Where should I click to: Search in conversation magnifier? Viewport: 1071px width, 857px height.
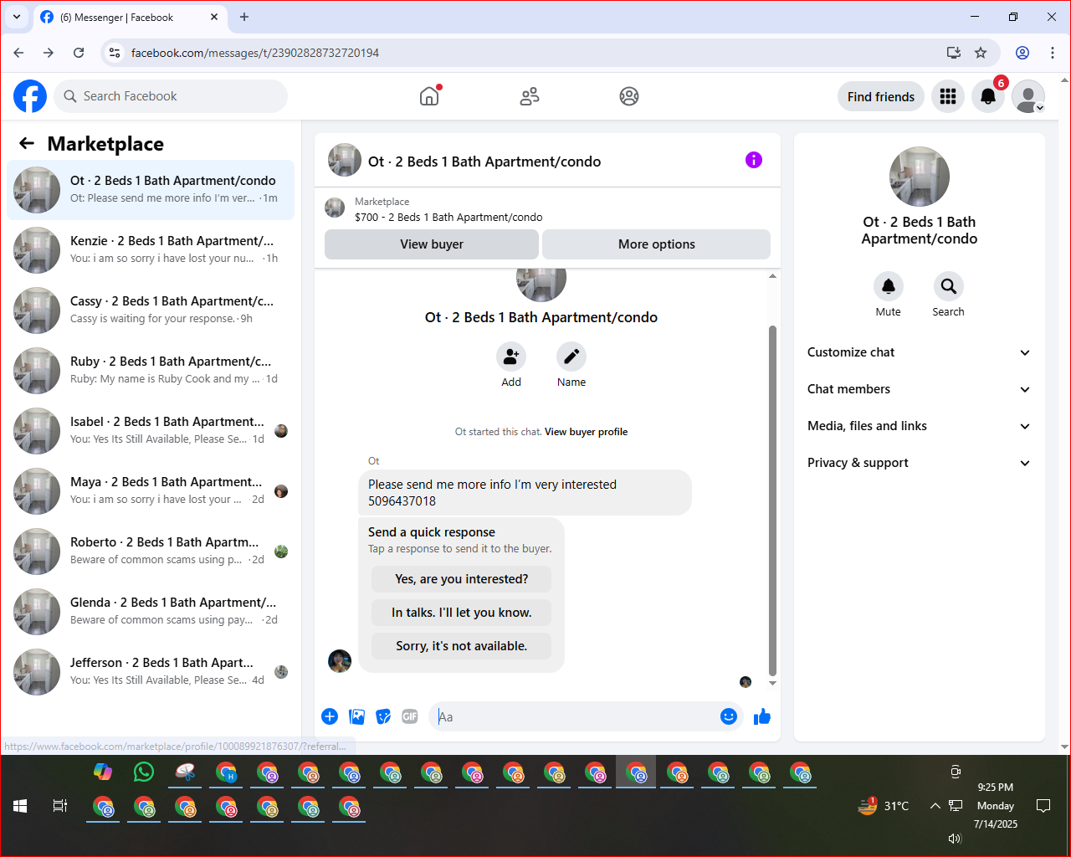tap(949, 286)
